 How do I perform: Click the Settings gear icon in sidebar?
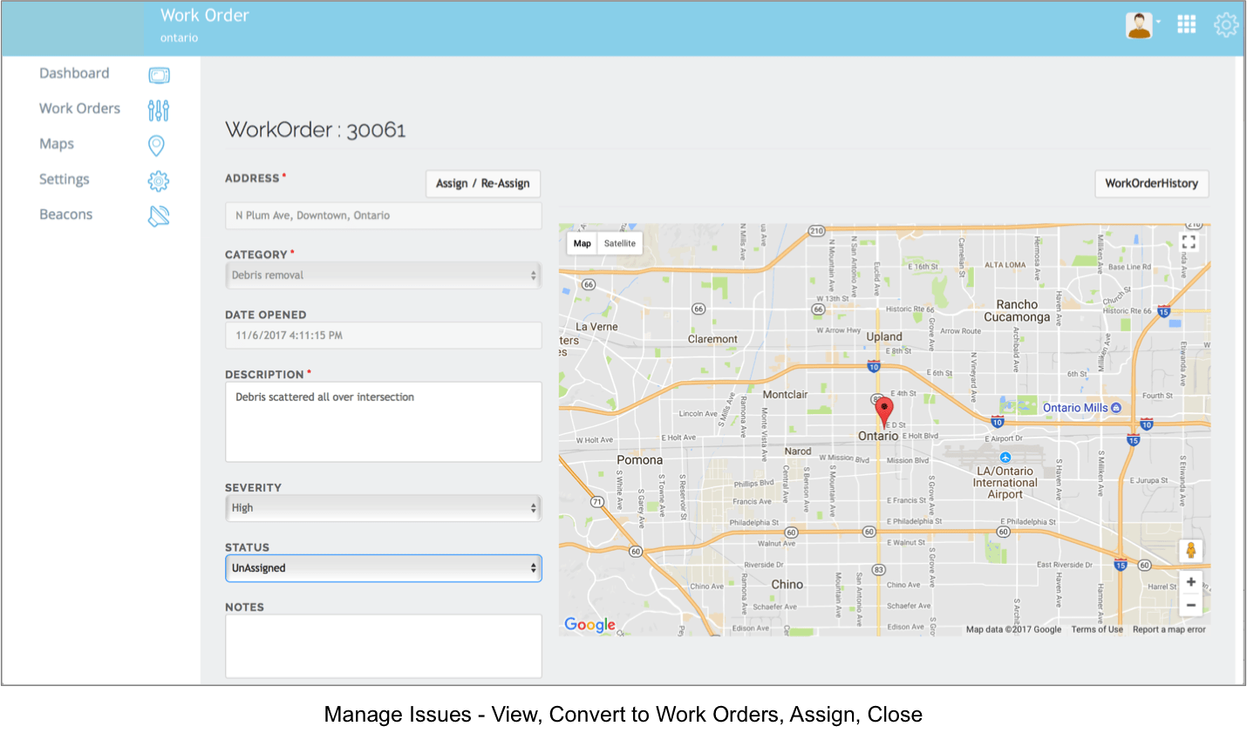(x=158, y=180)
